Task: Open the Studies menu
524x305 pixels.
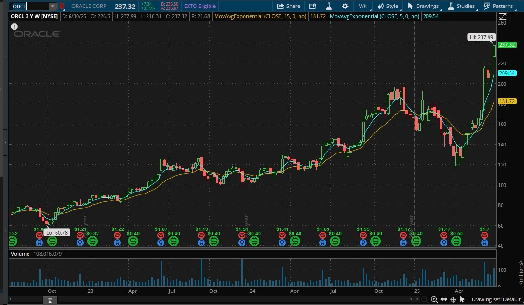Action: [461, 6]
